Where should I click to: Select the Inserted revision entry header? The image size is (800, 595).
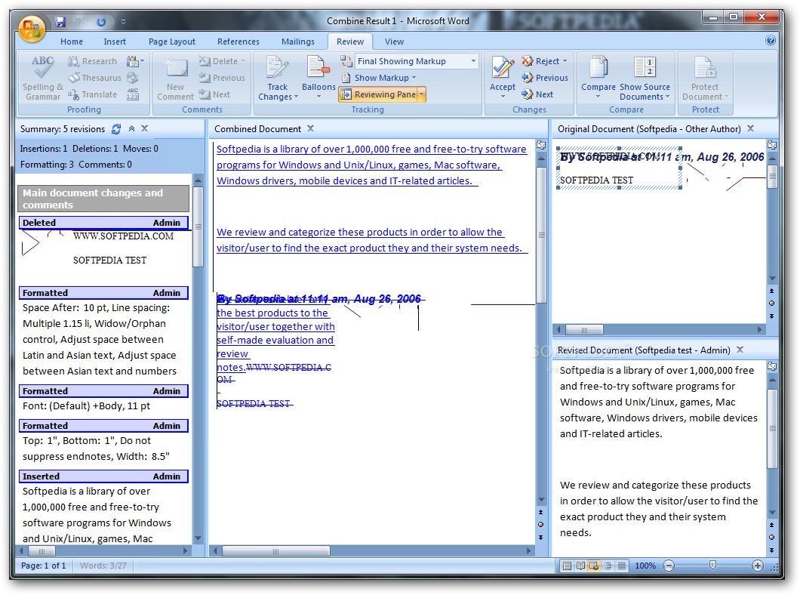[103, 476]
